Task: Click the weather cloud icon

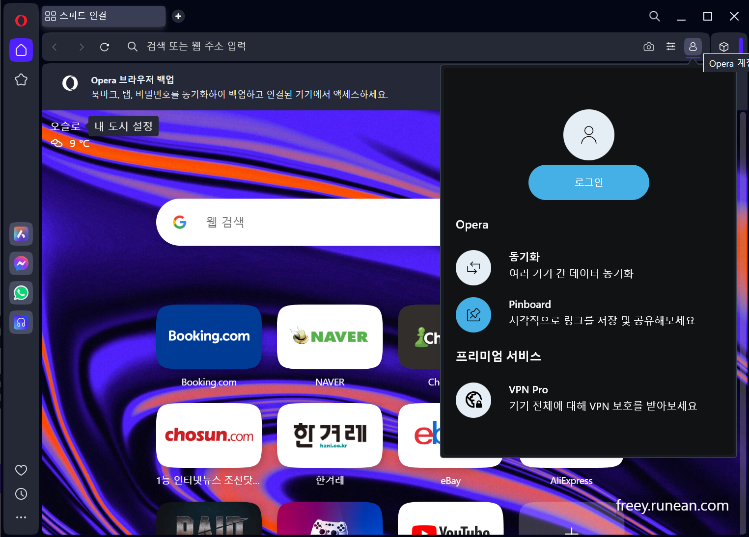Action: [57, 143]
